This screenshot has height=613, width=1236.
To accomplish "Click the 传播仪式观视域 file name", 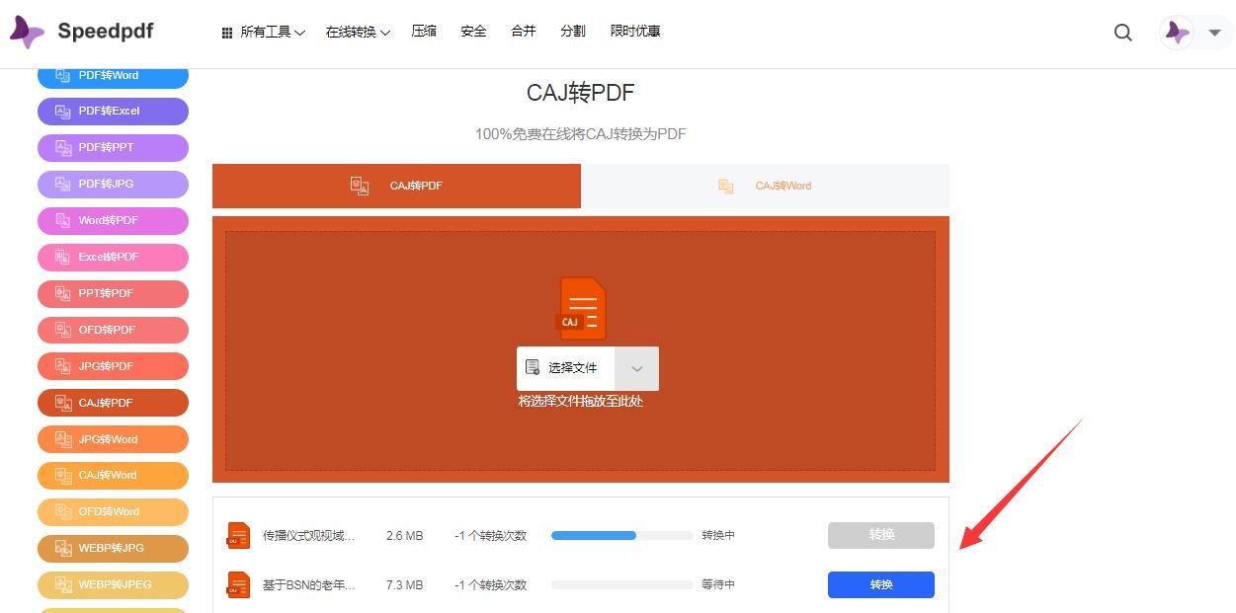I will click(308, 536).
